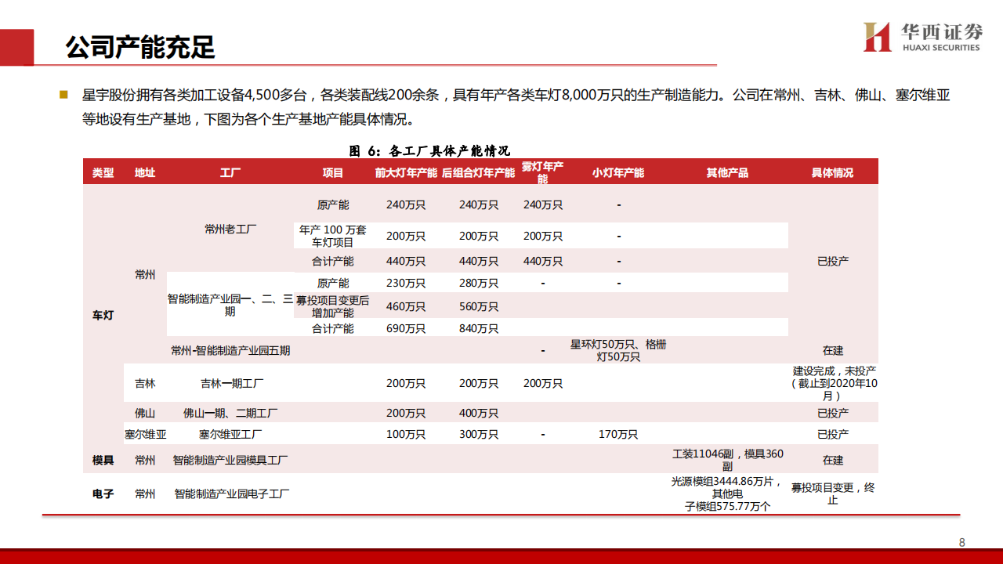Image resolution: width=1003 pixels, height=564 pixels.
Task: Click the 星环灯50万只、格栅灯50万只 cell
Action: (618, 350)
